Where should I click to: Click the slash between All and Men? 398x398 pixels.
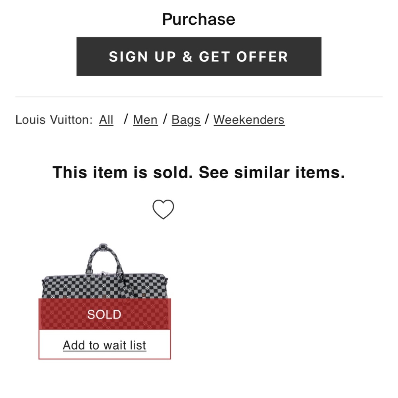[x=126, y=119]
